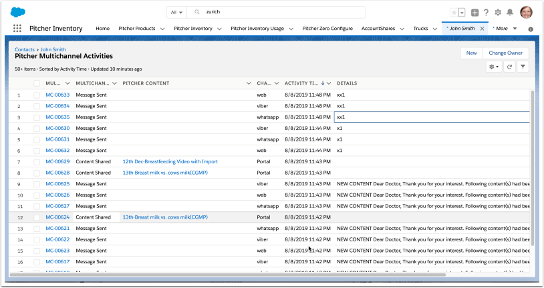Image resolution: width=544 pixels, height=288 pixels.
Task: Tick the select-all rows checkbox in header
Action: tap(37, 83)
